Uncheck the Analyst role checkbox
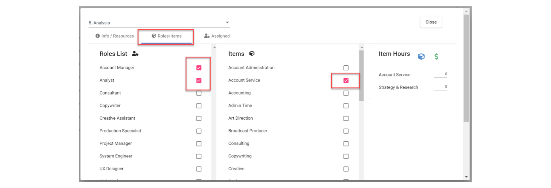 199,80
